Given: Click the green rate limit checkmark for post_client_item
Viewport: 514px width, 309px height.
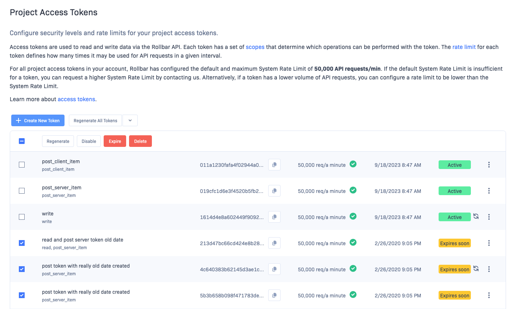Looking at the screenshot, I should click(353, 164).
